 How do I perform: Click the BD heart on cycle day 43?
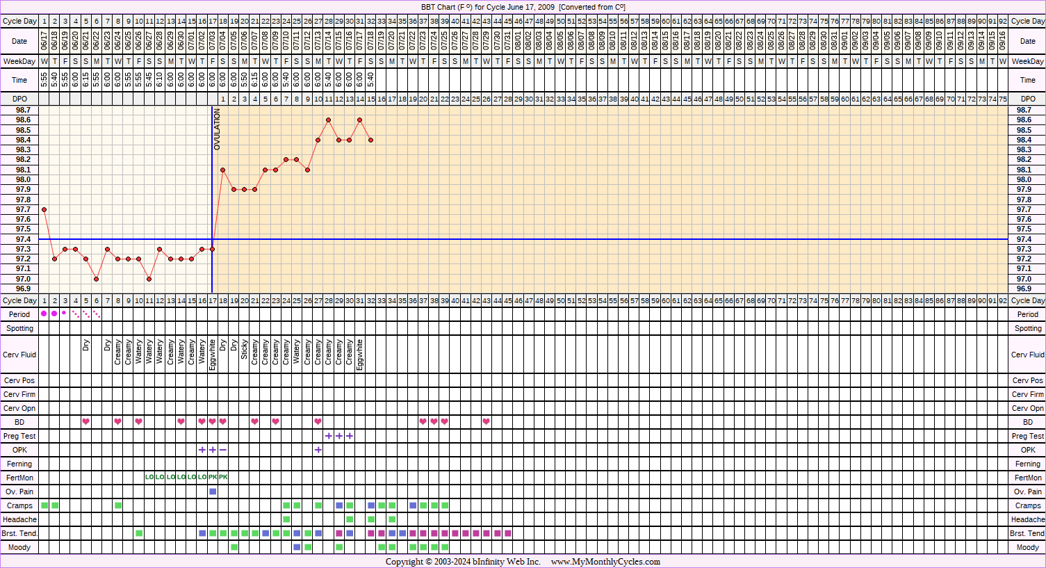[487, 422]
